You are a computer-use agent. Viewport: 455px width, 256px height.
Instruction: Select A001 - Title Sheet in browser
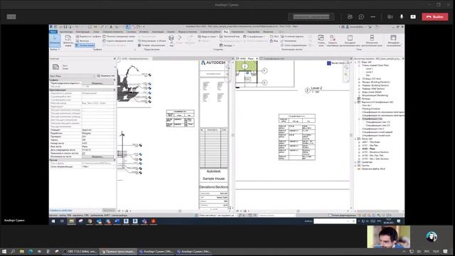(371, 142)
